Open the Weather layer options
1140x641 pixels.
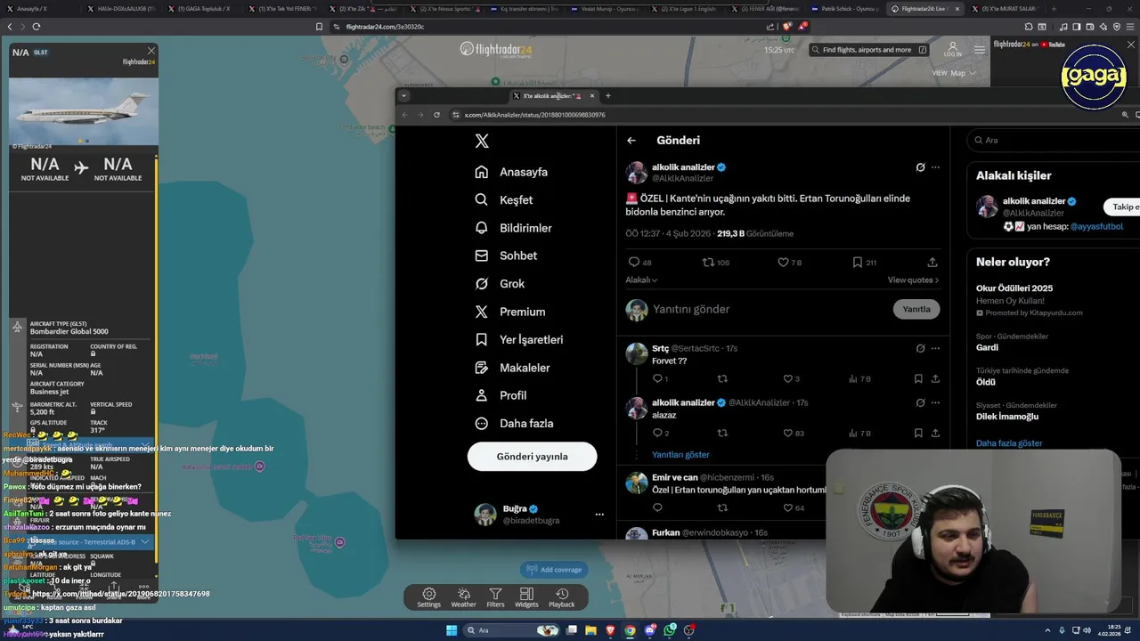point(463,597)
